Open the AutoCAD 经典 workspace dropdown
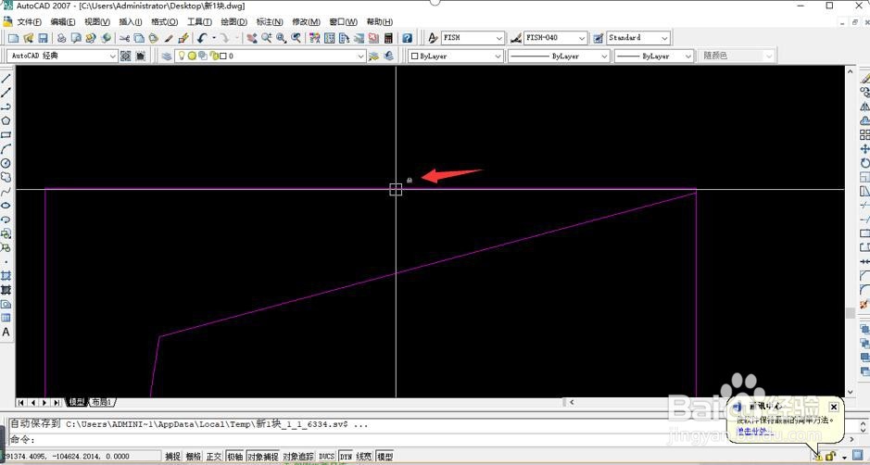 (x=113, y=57)
